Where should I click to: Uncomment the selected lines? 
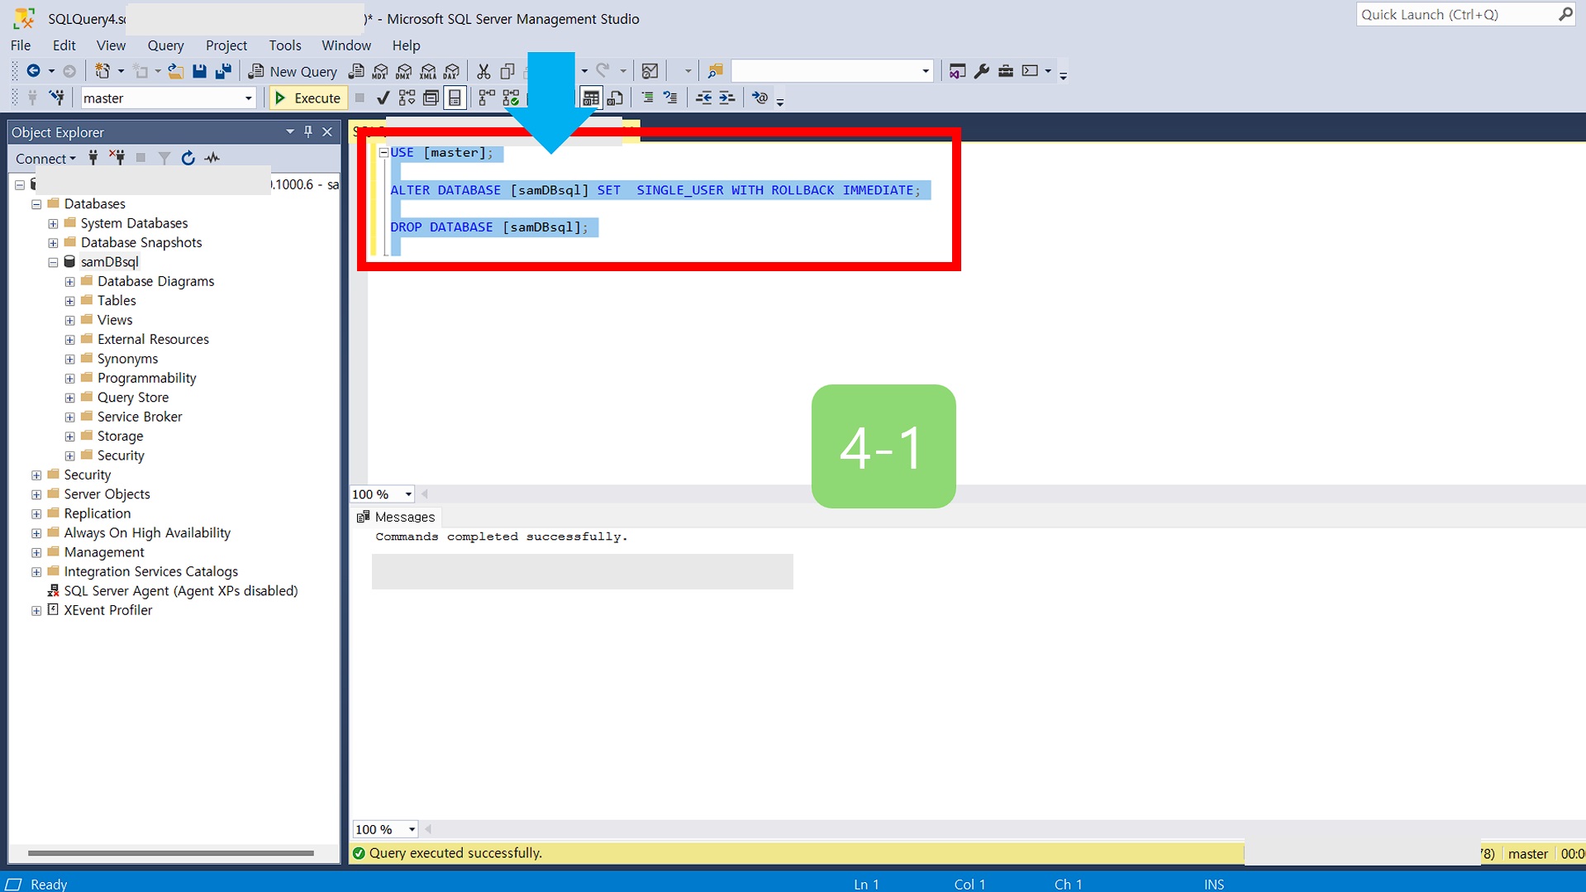click(671, 98)
